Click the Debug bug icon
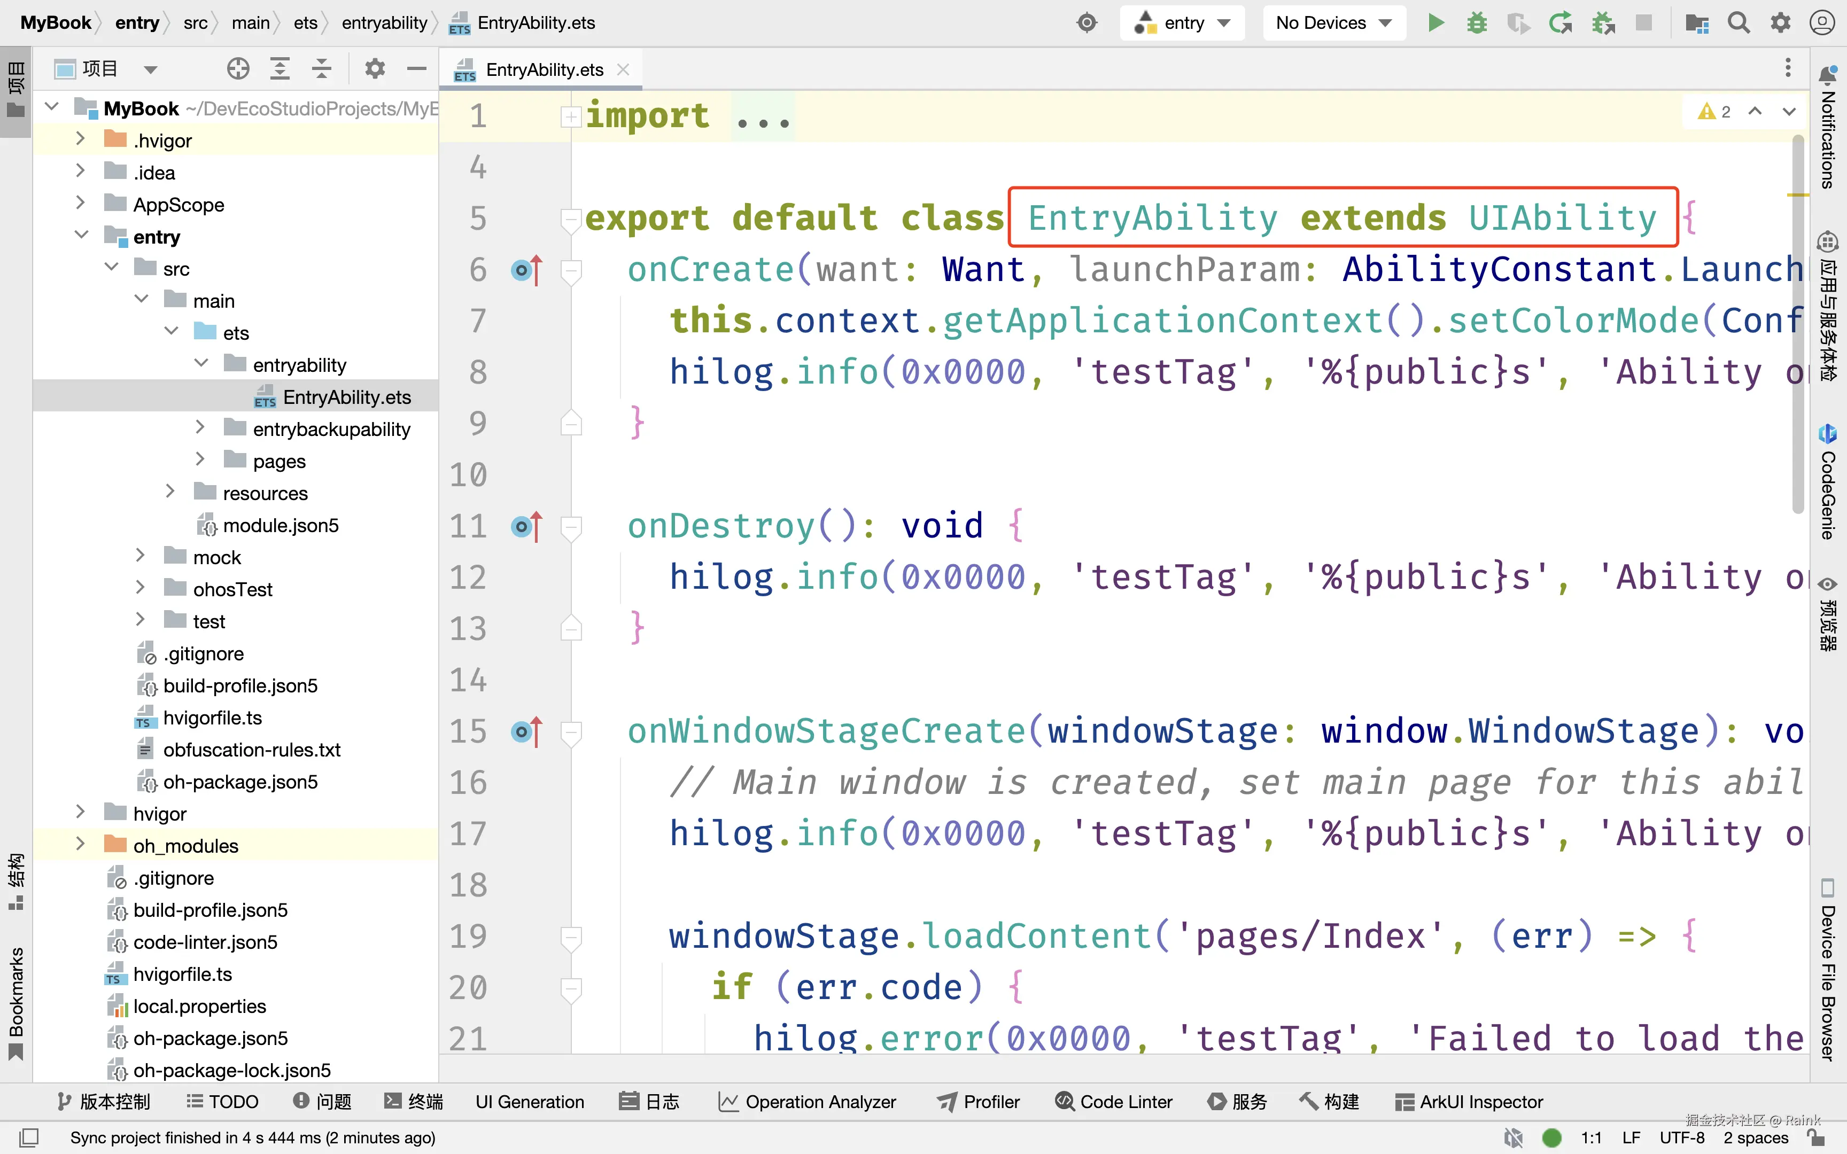The image size is (1847, 1154). pos(1477,23)
